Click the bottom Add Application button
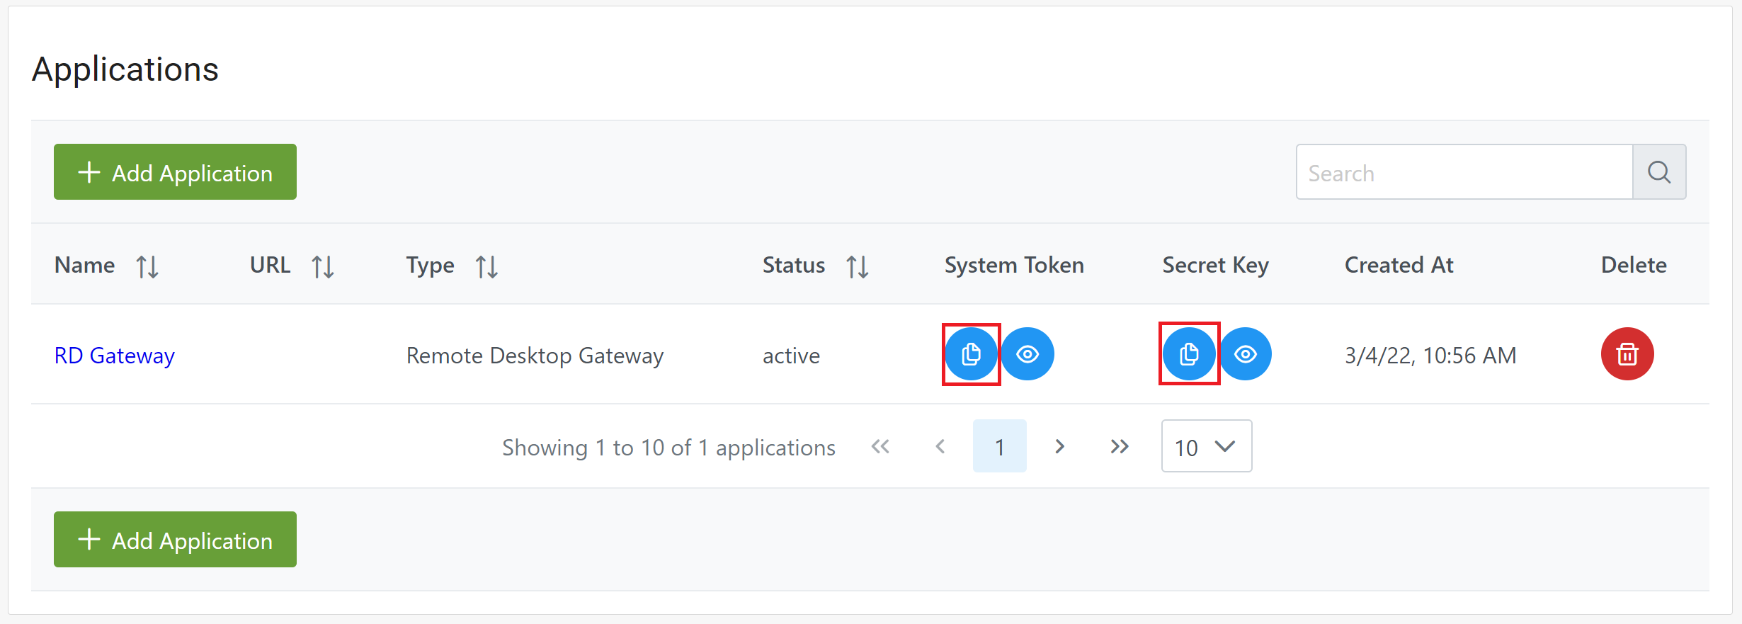The width and height of the screenshot is (1742, 624). 175,540
